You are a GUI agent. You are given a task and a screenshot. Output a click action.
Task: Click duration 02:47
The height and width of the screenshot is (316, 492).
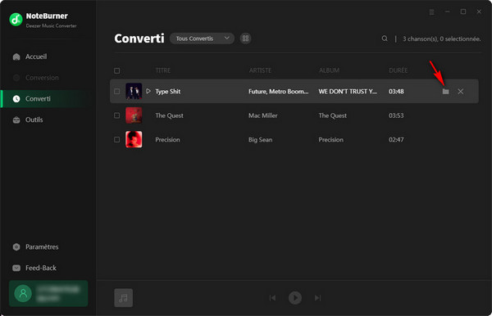(396, 140)
